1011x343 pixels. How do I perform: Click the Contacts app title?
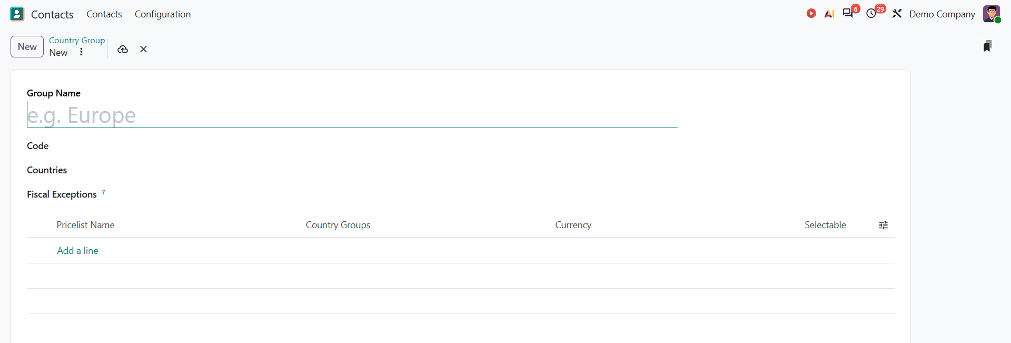52,15
